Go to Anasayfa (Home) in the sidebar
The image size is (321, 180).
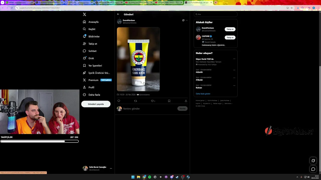[91, 22]
